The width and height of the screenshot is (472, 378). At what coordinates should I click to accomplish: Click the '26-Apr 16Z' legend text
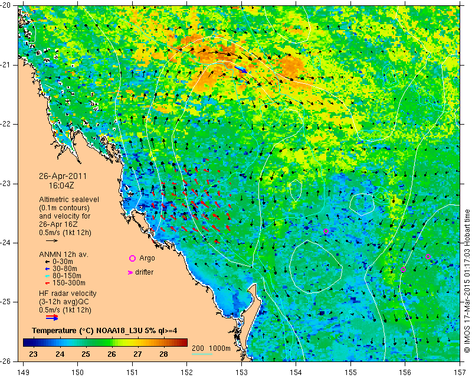pyautogui.click(x=58, y=224)
